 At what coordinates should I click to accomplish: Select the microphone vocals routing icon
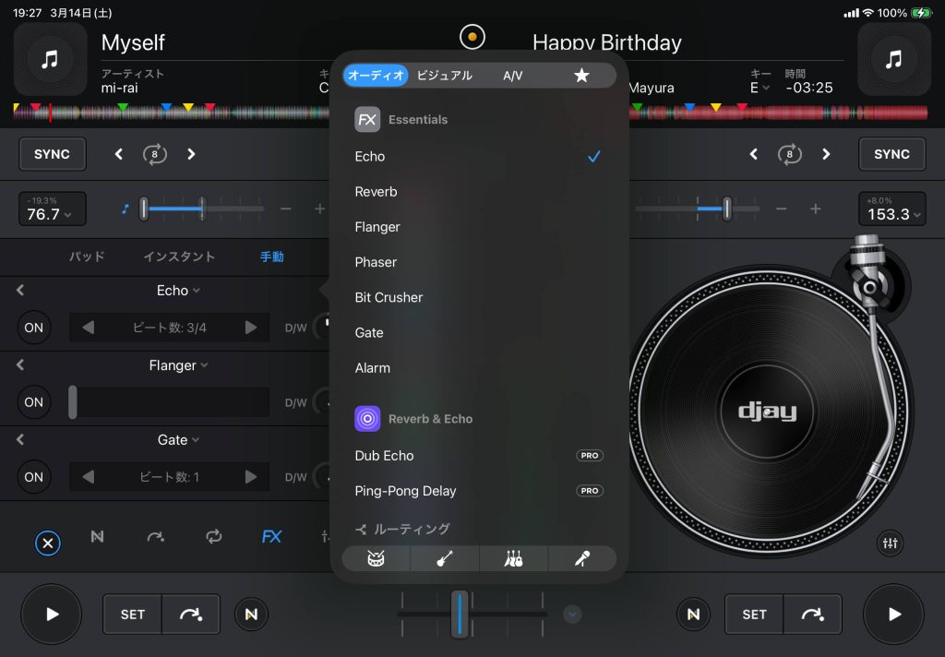[x=581, y=558]
